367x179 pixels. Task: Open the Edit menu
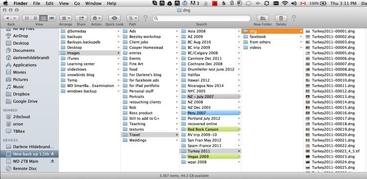coord(49,3)
